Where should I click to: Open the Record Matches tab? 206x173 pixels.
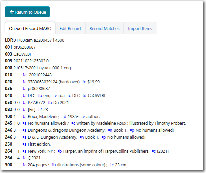pyautogui.click(x=104, y=28)
